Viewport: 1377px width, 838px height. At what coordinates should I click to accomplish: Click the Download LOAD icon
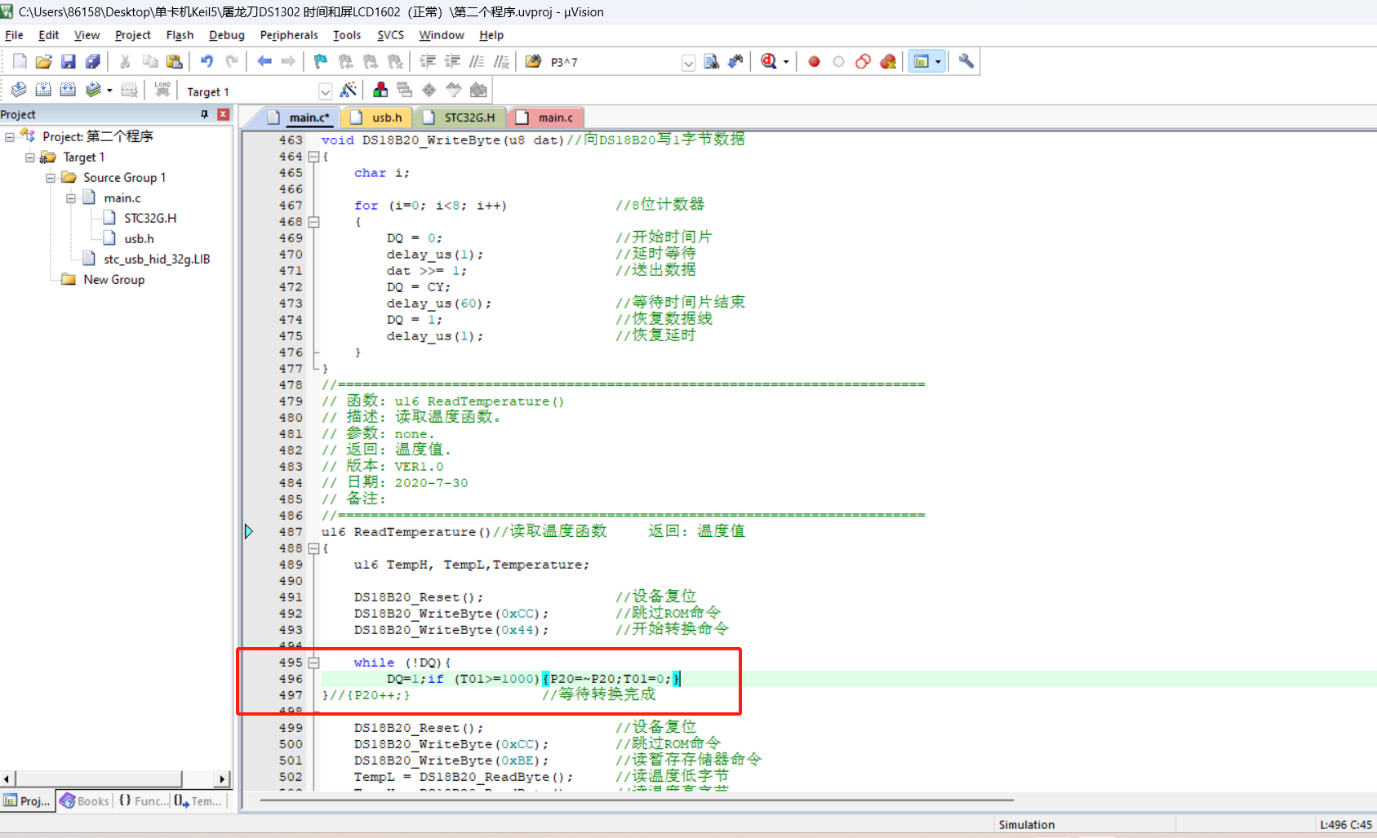[x=162, y=90]
